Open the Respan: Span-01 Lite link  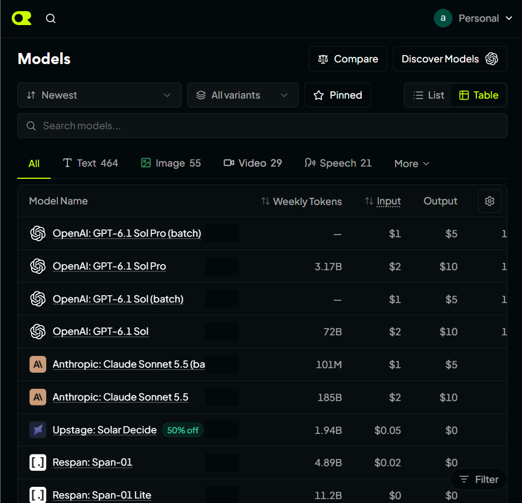[x=102, y=495]
